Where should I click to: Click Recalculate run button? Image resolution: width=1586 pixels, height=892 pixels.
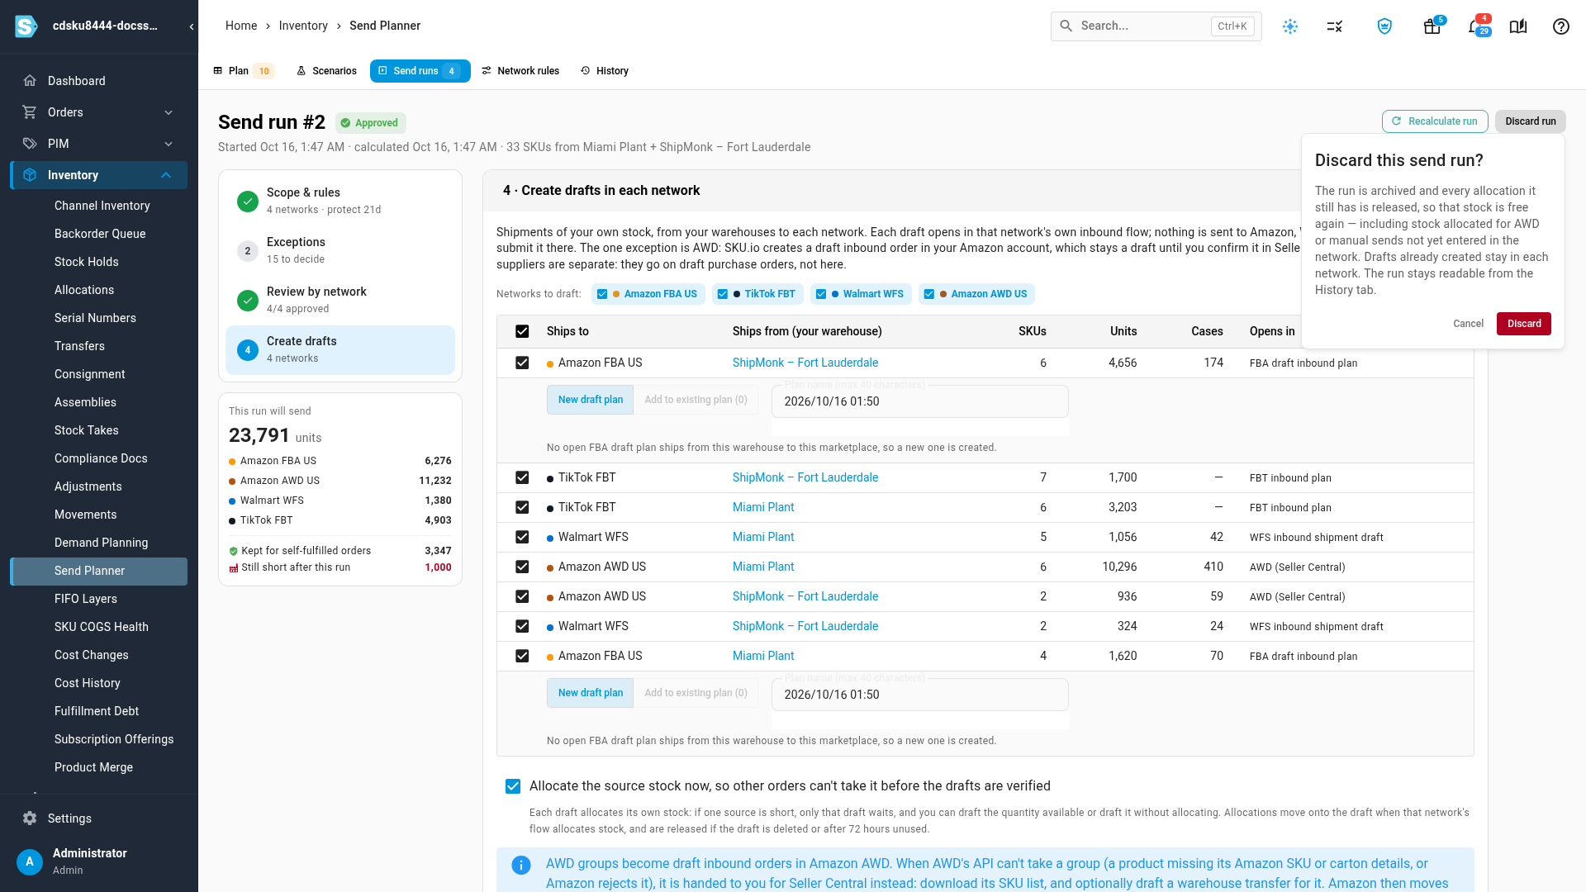tap(1435, 121)
